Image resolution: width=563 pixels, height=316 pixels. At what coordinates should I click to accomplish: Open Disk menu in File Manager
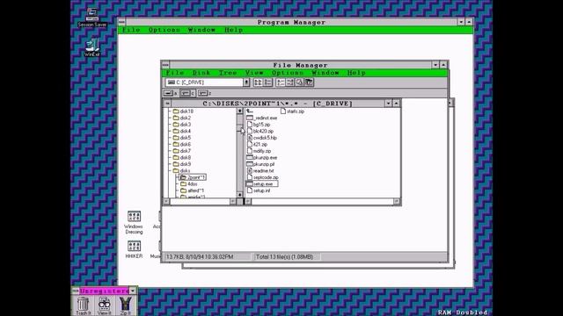(x=201, y=73)
